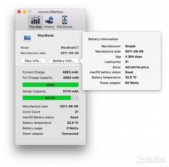Open the History tab icon

click(x=49, y=20)
